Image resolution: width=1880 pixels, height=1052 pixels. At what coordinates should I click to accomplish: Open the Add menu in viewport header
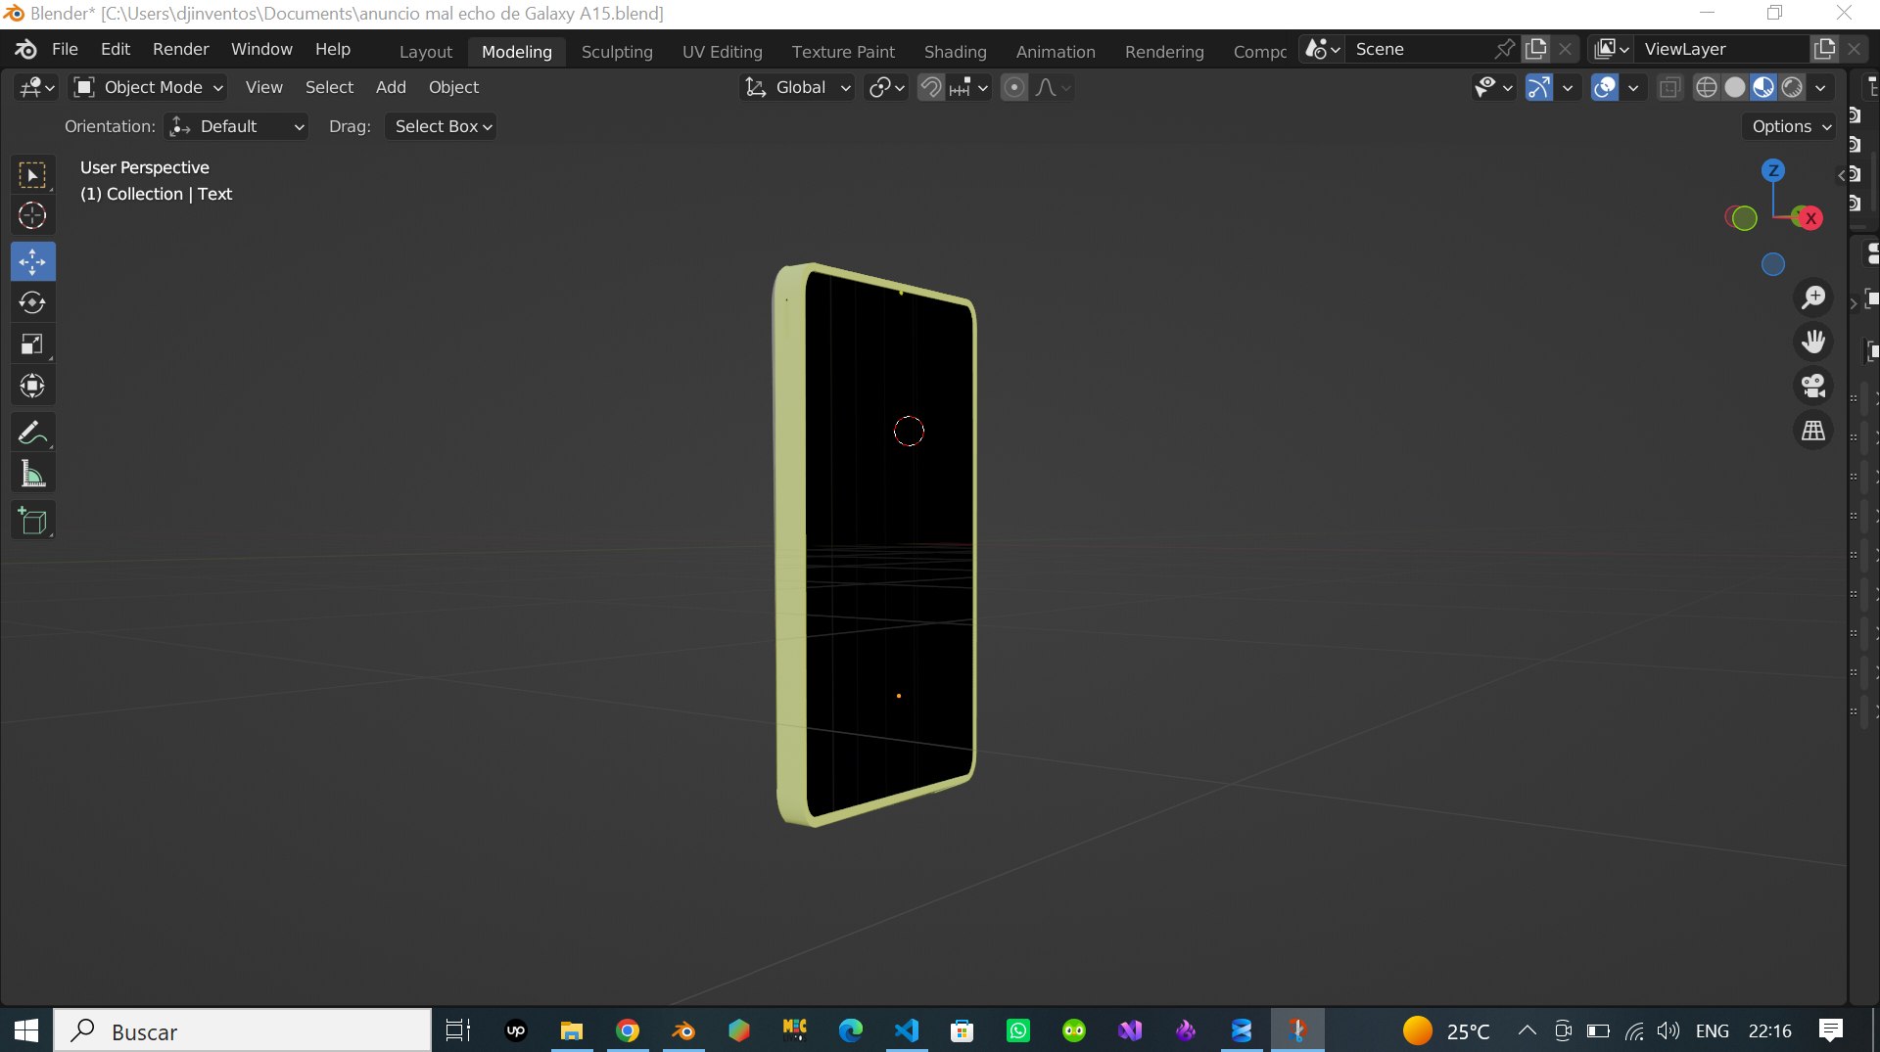391,87
